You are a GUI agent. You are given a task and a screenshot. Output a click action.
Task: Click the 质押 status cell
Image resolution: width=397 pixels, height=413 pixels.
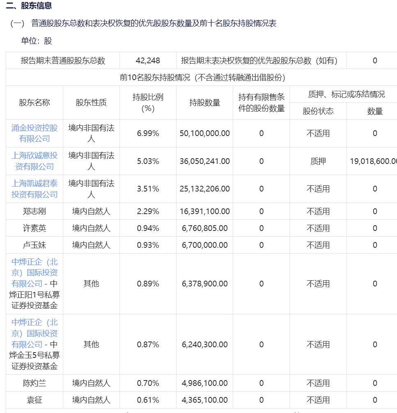click(x=318, y=161)
